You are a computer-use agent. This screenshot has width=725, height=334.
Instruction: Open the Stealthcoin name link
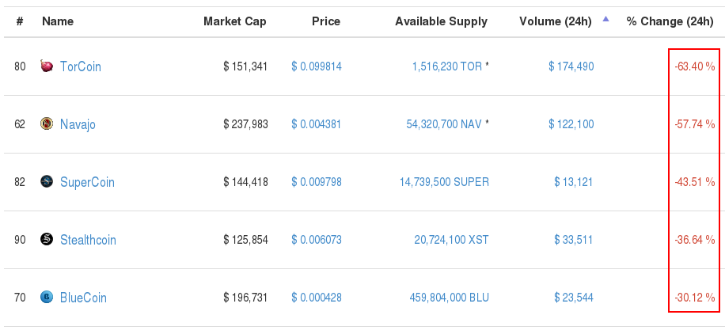click(x=88, y=240)
